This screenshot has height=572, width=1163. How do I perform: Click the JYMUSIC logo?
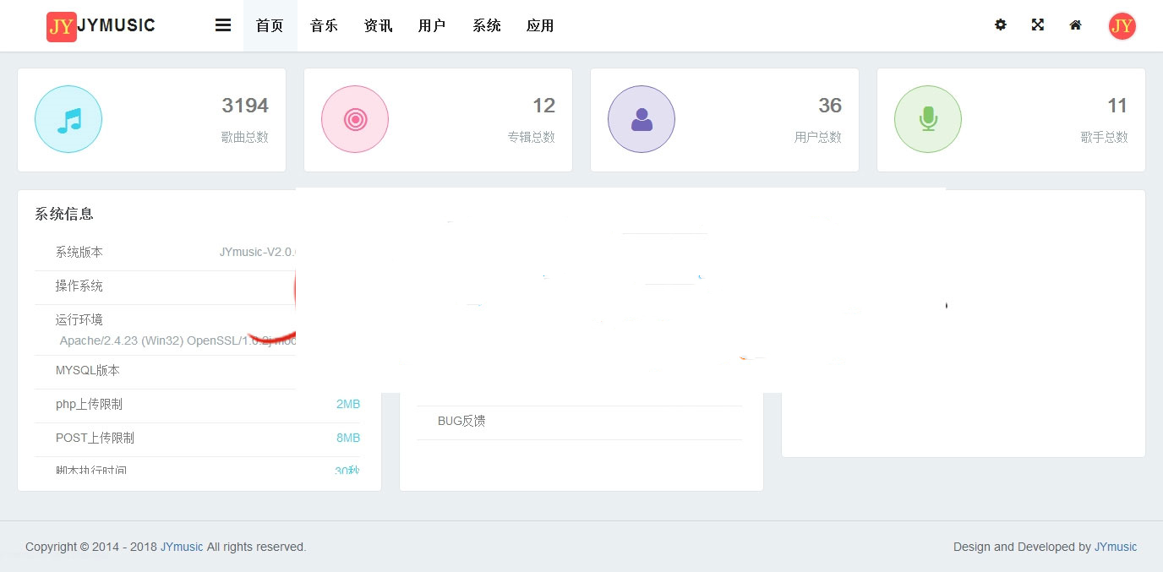click(101, 26)
